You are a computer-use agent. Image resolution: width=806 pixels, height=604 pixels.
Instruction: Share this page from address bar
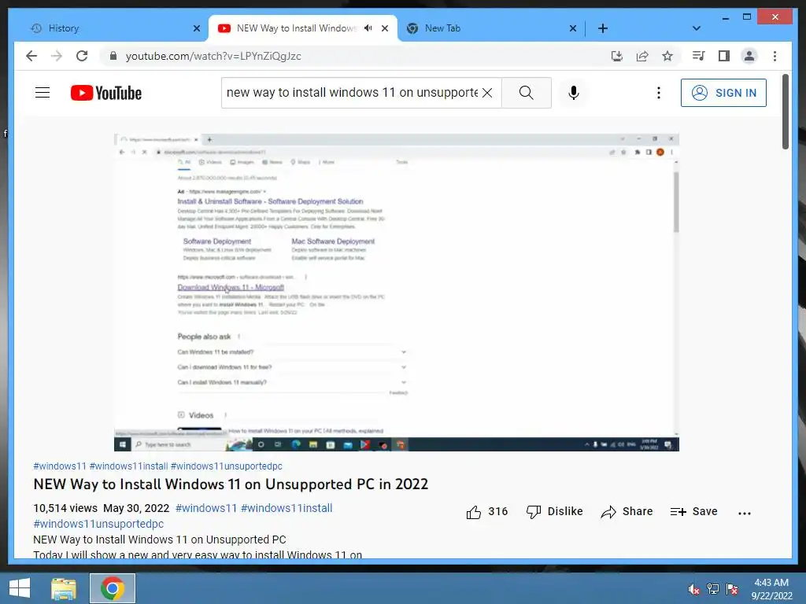click(642, 56)
